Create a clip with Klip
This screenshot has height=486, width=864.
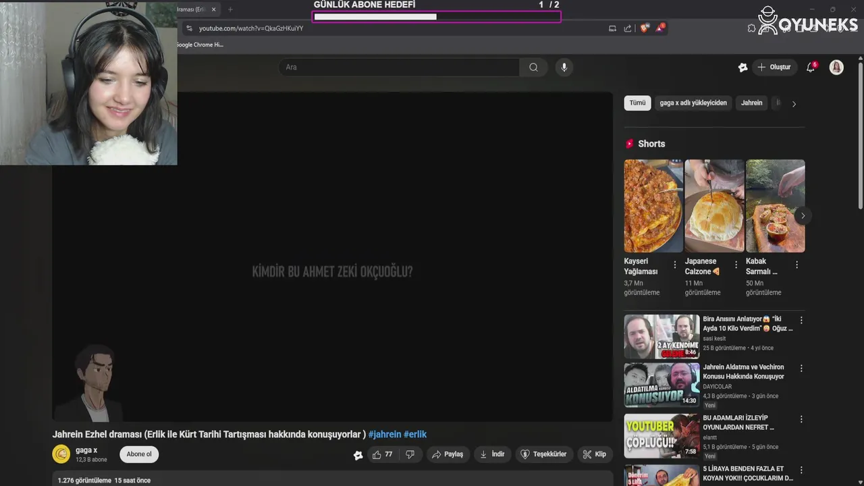[x=595, y=454]
